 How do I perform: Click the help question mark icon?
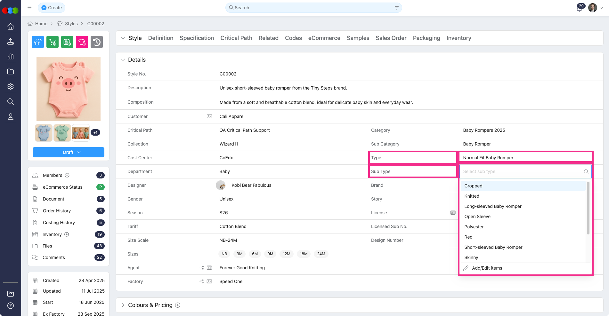tap(11, 305)
